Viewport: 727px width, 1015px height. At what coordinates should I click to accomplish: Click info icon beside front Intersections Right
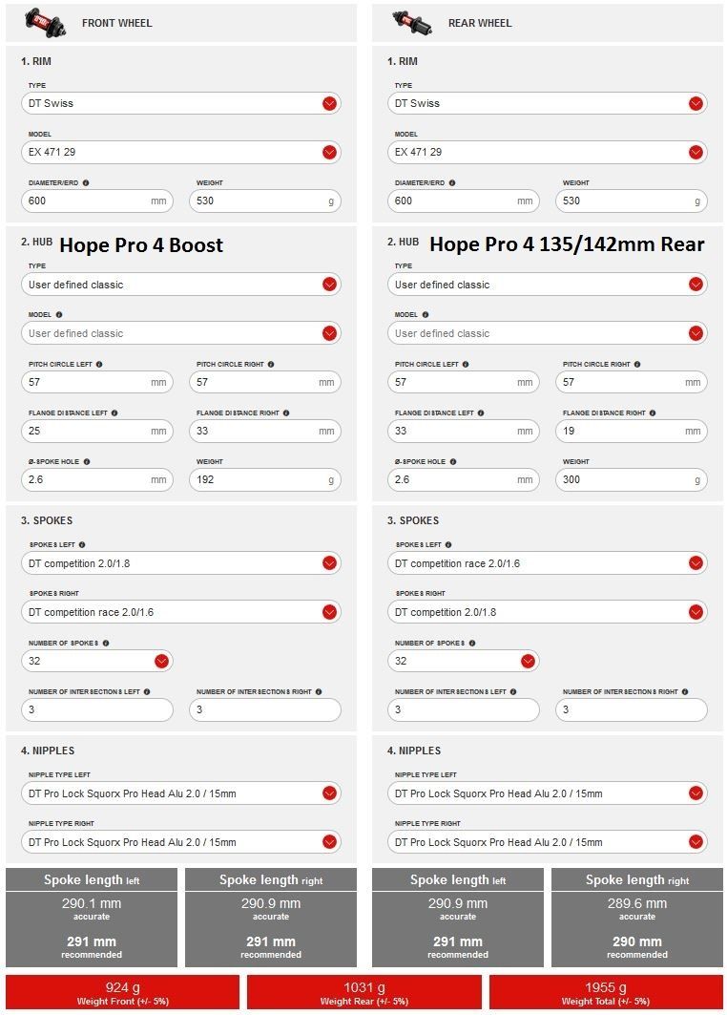[x=319, y=692]
